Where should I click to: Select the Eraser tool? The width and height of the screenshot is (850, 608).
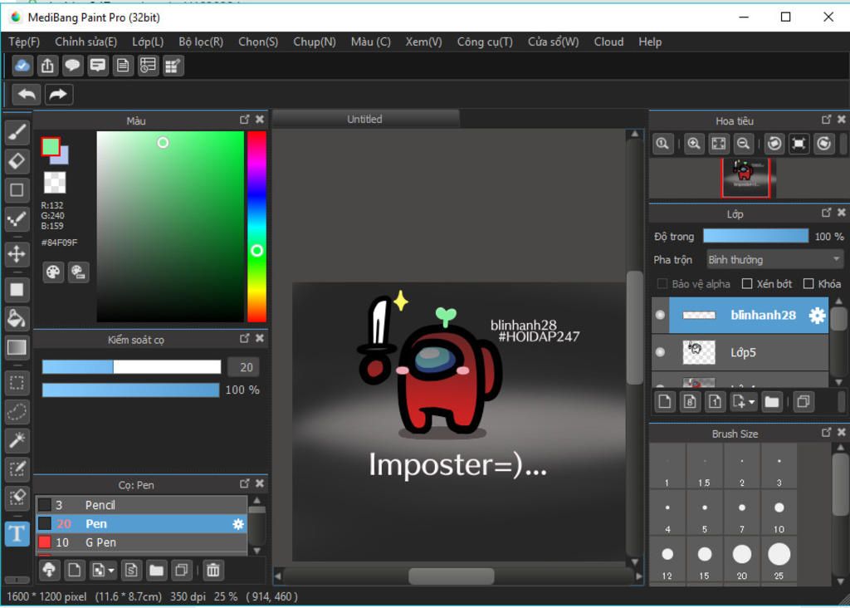tap(17, 161)
